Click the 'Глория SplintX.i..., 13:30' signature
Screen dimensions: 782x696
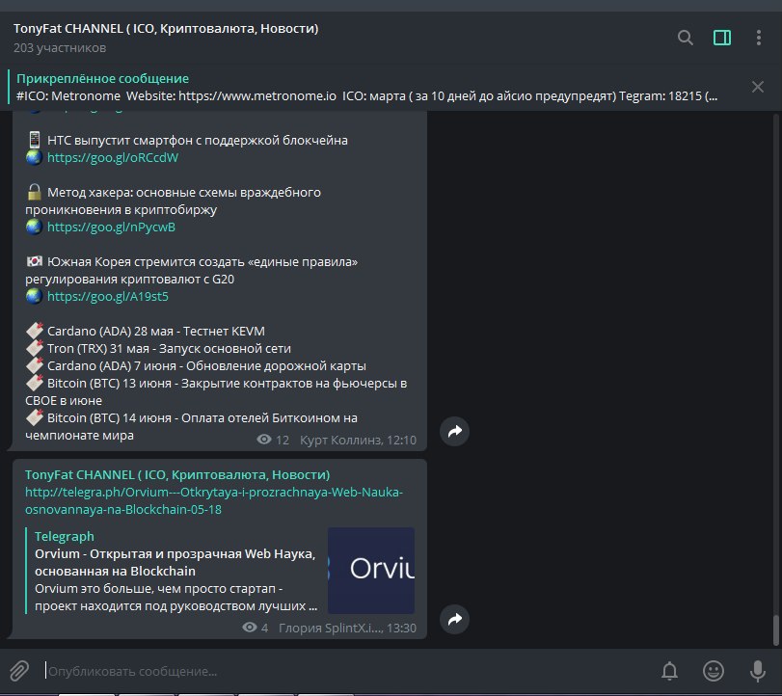pyautogui.click(x=348, y=628)
